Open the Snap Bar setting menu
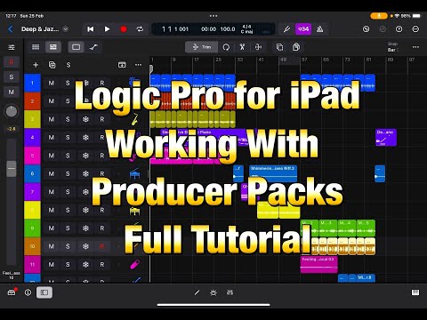The image size is (427, 320). 392,47
